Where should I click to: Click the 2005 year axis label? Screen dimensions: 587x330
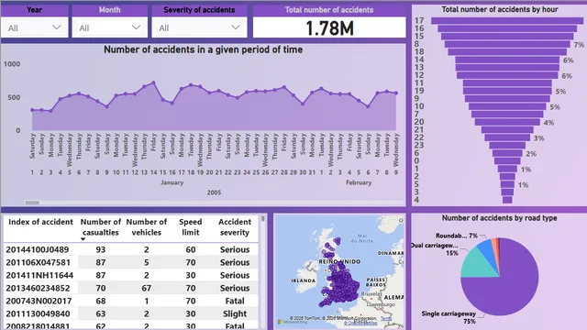click(214, 192)
